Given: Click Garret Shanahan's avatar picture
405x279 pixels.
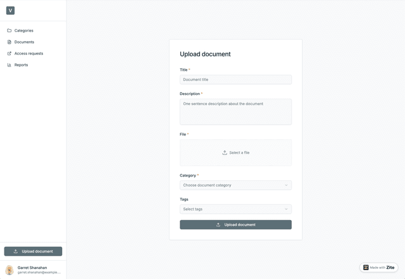Looking at the screenshot, I should tap(9, 270).
